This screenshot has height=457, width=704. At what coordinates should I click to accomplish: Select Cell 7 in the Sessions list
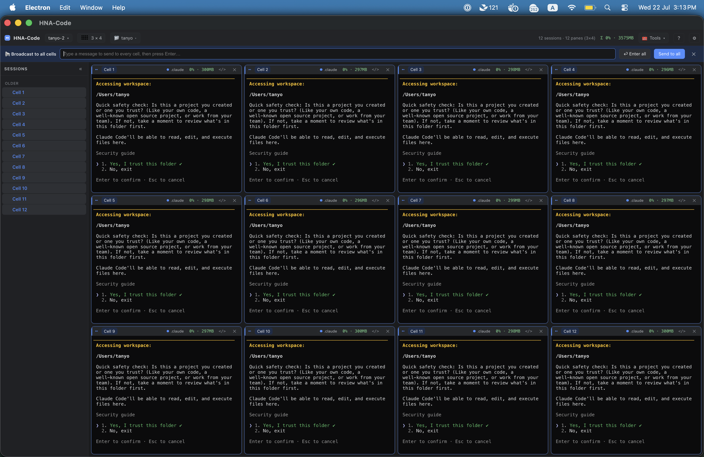pos(44,156)
